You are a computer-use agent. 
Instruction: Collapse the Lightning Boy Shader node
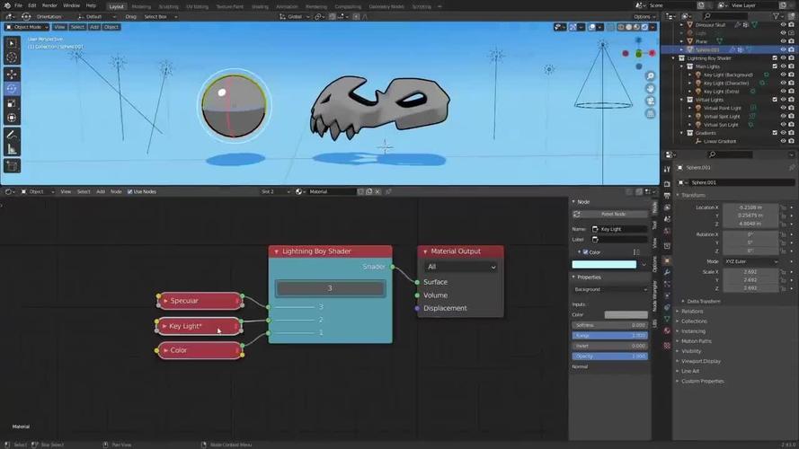tap(277, 251)
